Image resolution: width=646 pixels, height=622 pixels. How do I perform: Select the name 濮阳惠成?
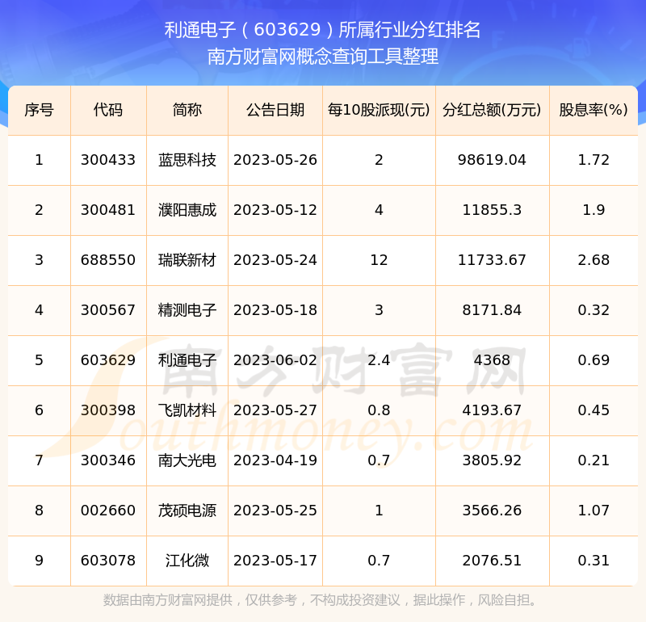click(187, 210)
